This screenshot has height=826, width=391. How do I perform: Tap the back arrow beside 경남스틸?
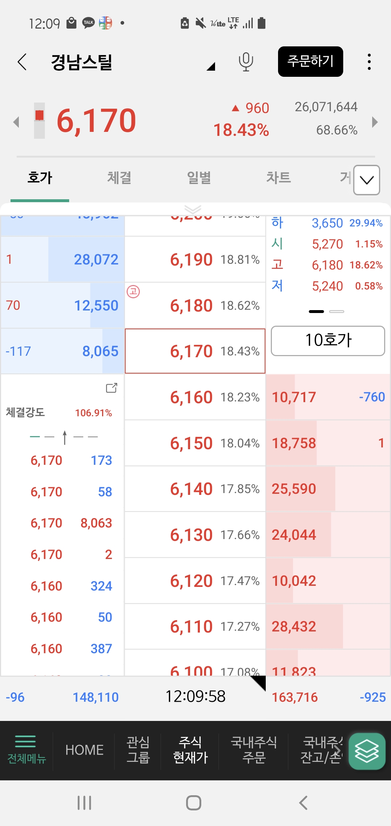coord(22,62)
